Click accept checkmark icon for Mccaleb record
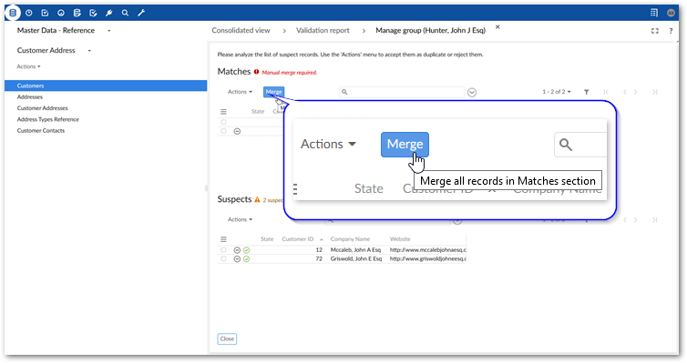The width and height of the screenshot is (687, 363). pyautogui.click(x=247, y=250)
